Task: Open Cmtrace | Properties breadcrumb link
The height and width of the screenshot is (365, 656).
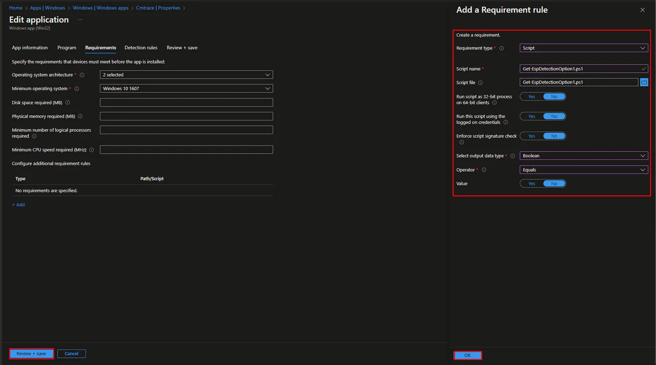Action: tap(158, 8)
